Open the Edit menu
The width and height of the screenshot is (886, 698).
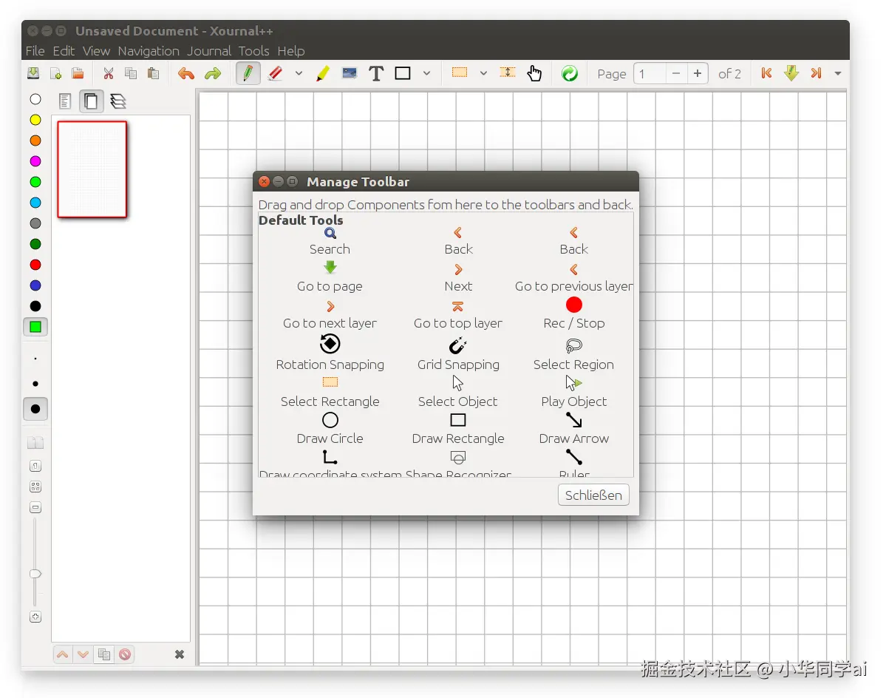pos(64,51)
